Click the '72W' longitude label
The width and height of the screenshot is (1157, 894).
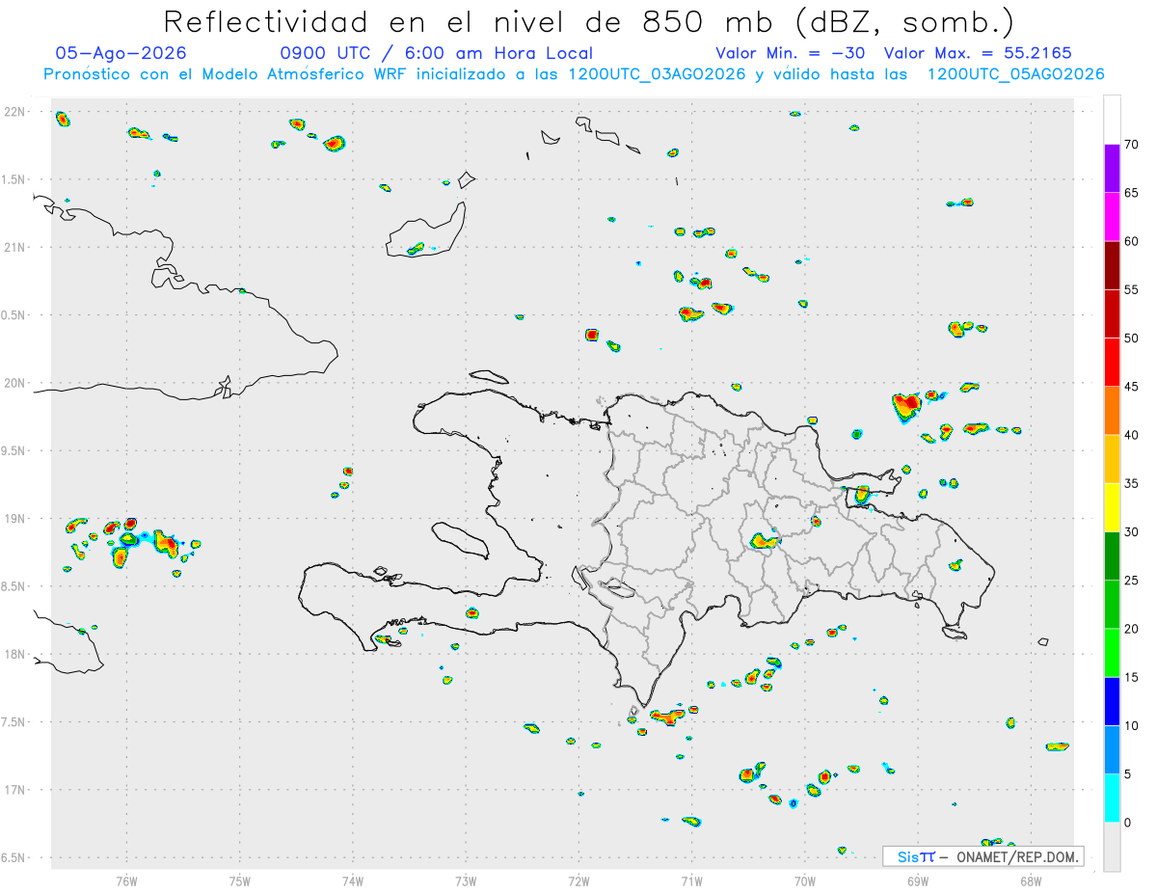(x=578, y=880)
